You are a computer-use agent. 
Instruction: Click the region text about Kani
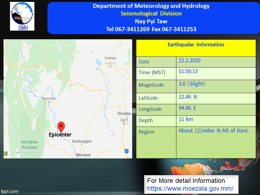(214, 131)
